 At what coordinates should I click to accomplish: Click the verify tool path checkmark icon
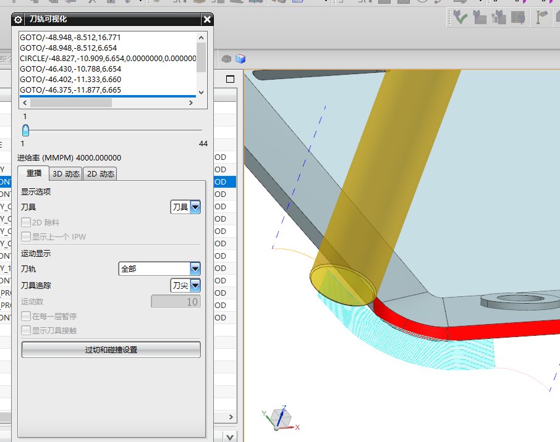(x=460, y=17)
